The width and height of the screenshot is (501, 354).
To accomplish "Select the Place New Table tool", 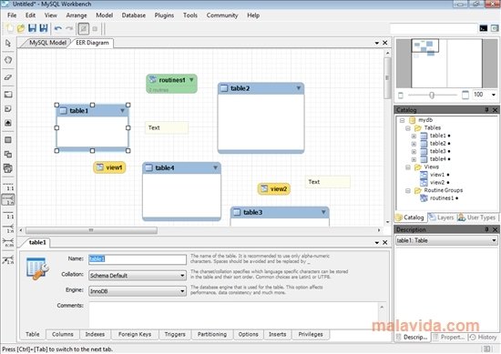I will 8,140.
